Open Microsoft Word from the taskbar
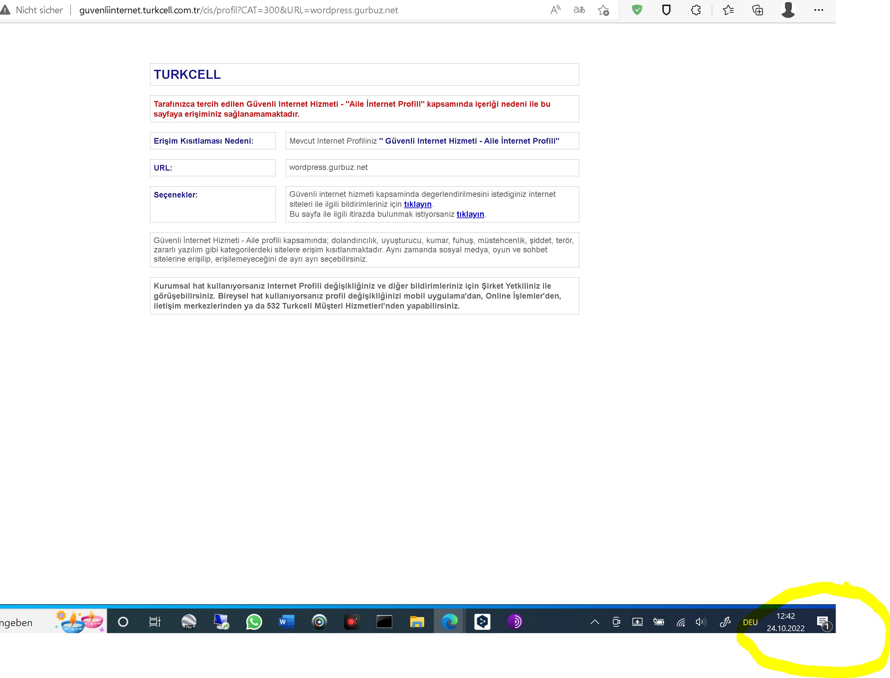This screenshot has height=678, width=890. pos(286,622)
